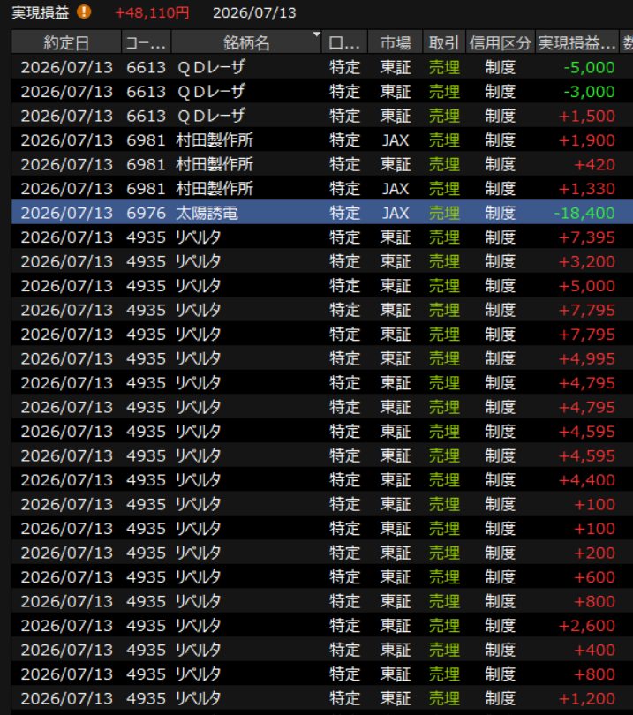This screenshot has width=633, height=715.
Task: Sort by the 取引 column header
Action: pyautogui.click(x=444, y=43)
